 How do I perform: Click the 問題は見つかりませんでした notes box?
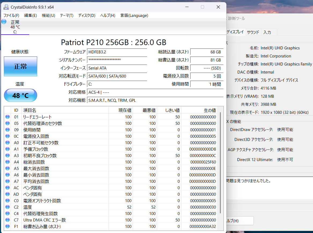(270, 188)
